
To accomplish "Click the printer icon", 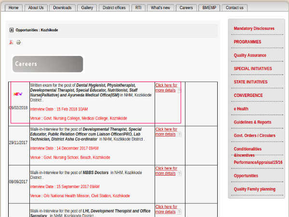I will click(x=18, y=42).
